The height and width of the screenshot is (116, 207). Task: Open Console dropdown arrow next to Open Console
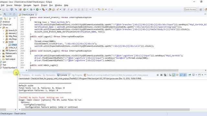[x=202, y=75]
